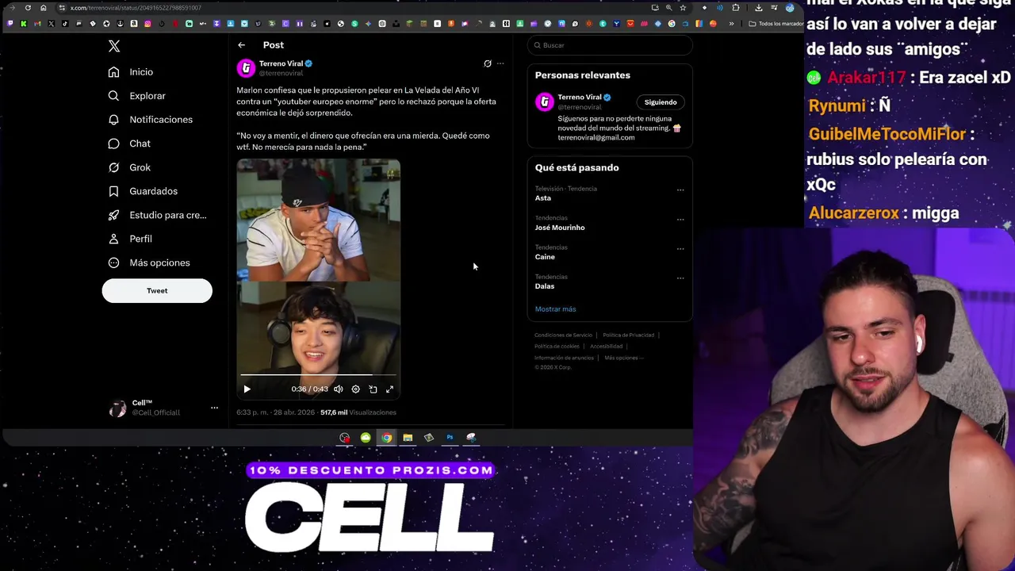Click the house icon beside Inicio
Viewport: 1015px width, 571px height.
[x=113, y=72]
